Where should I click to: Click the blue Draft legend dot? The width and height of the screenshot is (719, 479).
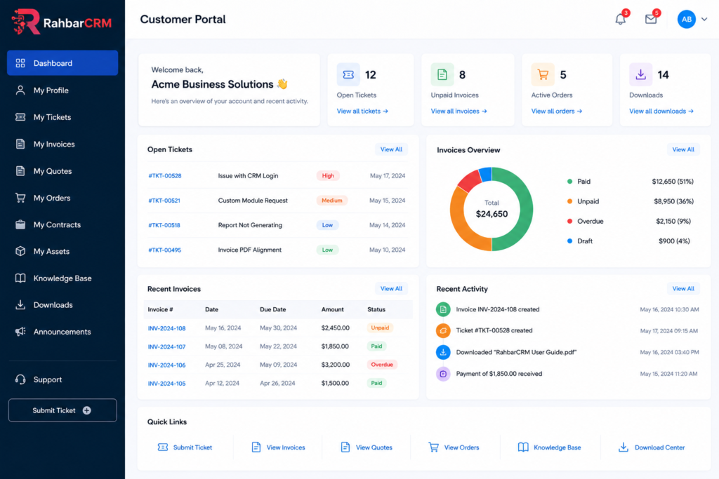pyautogui.click(x=569, y=241)
